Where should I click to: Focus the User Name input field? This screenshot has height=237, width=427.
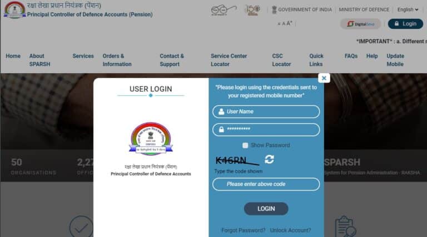coord(266,112)
